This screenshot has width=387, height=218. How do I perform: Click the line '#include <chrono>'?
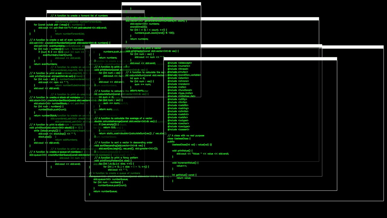[x=178, y=81]
